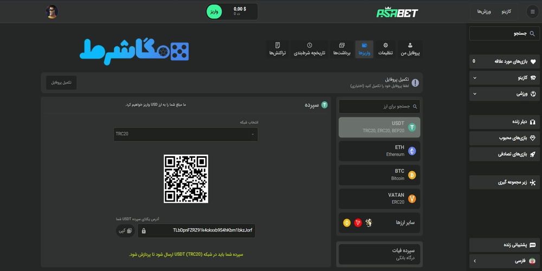542x271 pixels.
Task: Open the ورزش‌ها top navigation tab
Action: click(484, 12)
